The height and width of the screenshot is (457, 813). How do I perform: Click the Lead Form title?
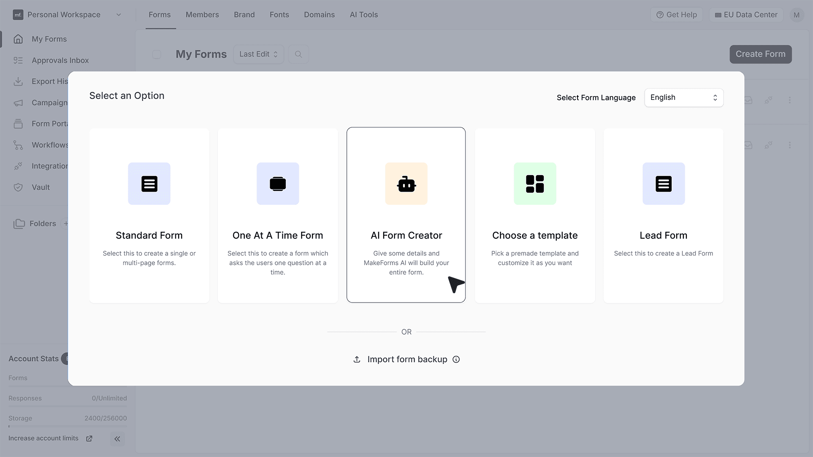pos(664,235)
